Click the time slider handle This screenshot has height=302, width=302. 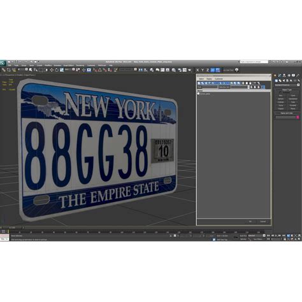[11, 227]
